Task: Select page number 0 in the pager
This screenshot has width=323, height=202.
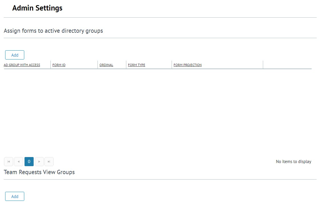Action: (x=29, y=162)
